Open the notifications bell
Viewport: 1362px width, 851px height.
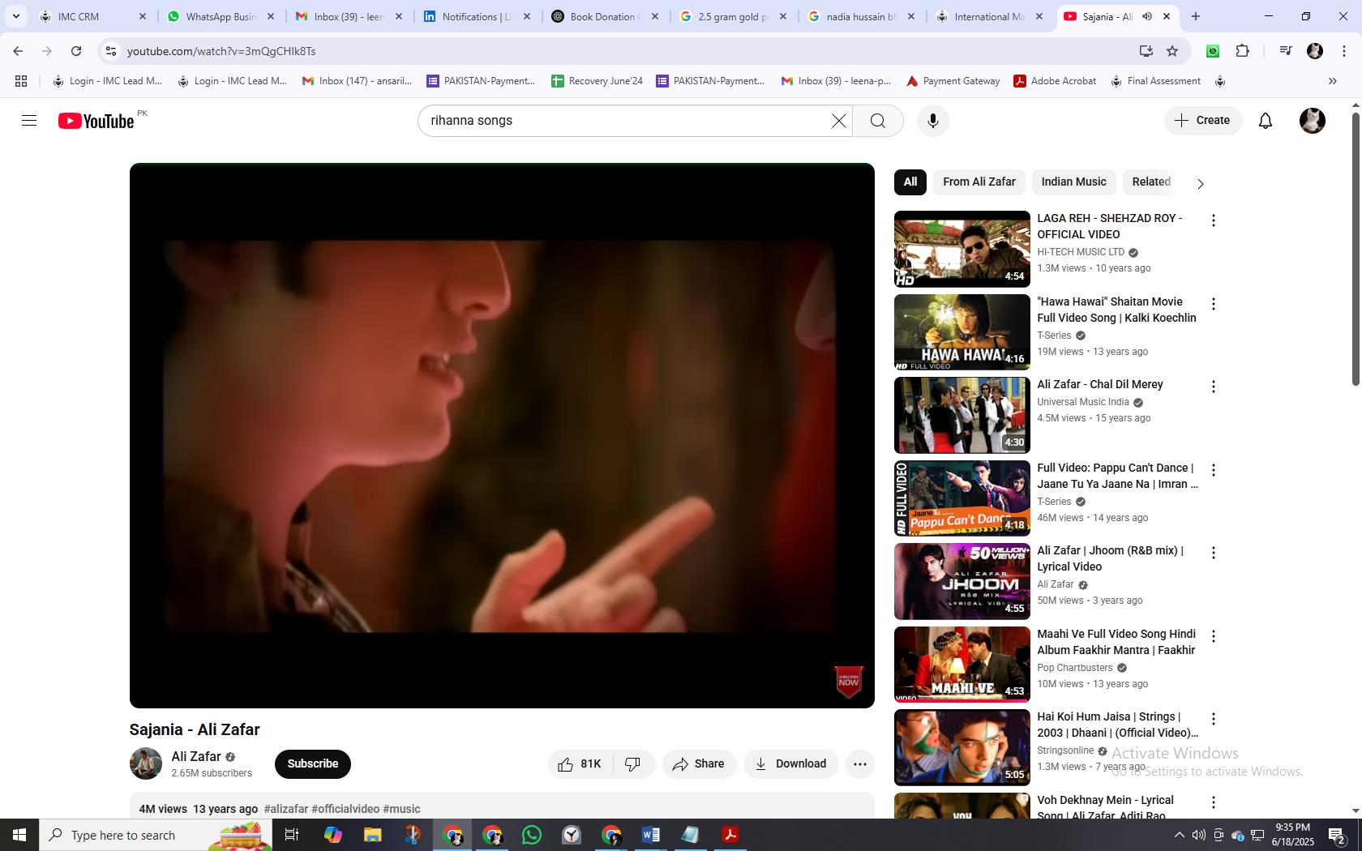click(1266, 121)
